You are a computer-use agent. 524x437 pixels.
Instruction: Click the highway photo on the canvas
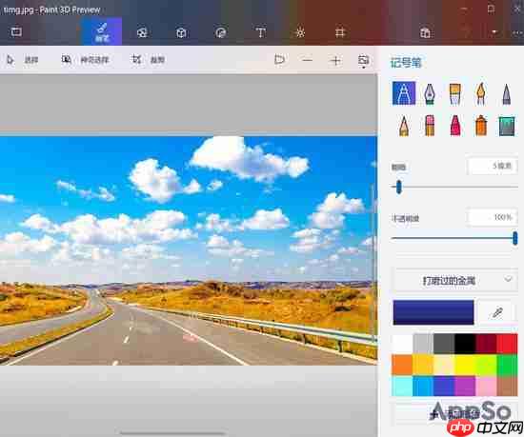coord(189,250)
